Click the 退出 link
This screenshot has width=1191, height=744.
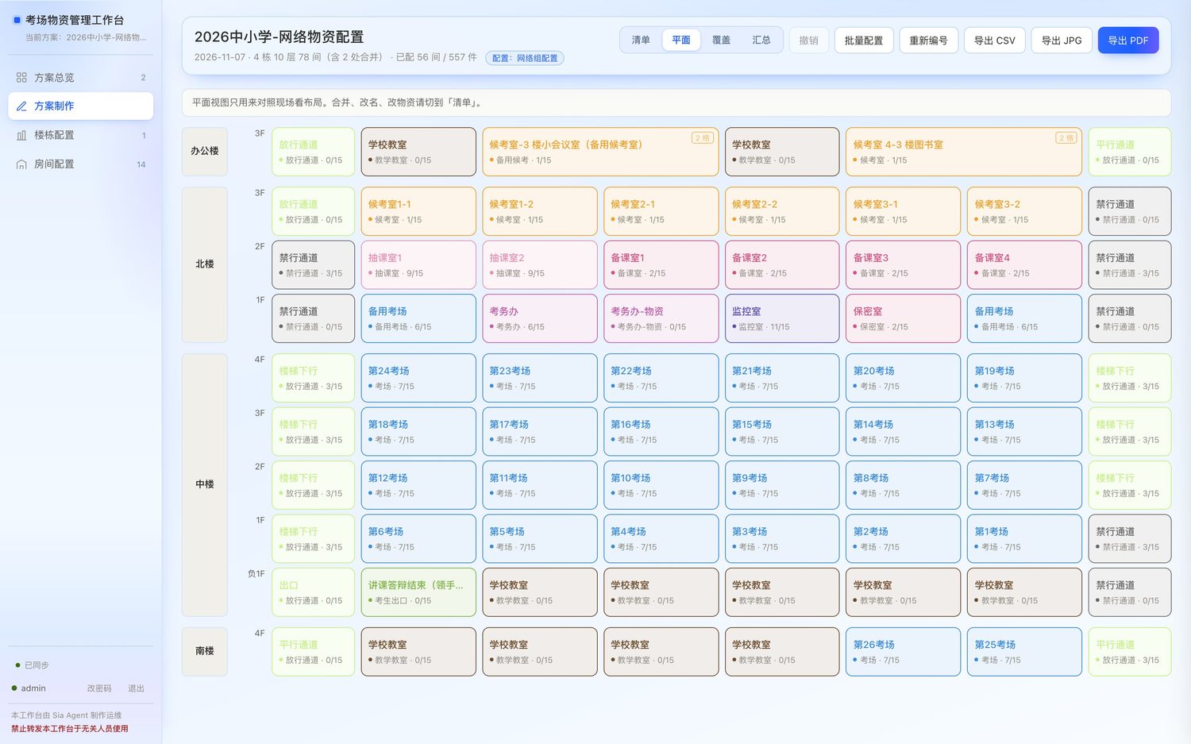tap(137, 688)
